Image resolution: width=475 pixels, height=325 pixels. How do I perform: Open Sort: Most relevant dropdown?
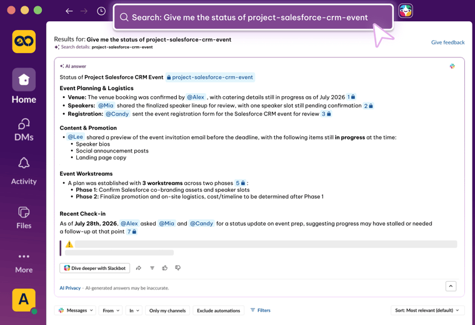(427, 311)
